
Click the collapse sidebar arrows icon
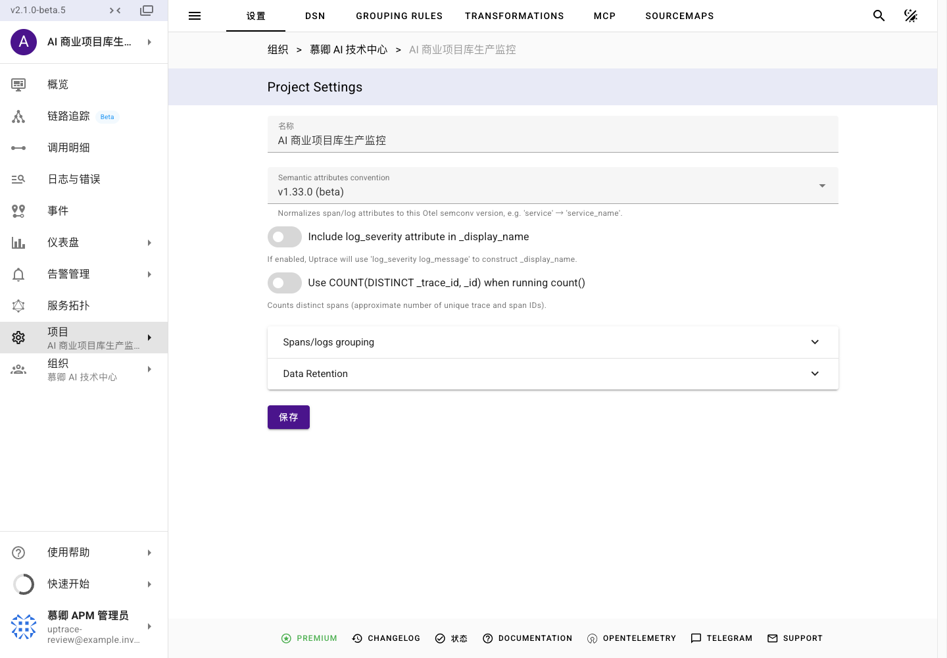[x=115, y=11]
